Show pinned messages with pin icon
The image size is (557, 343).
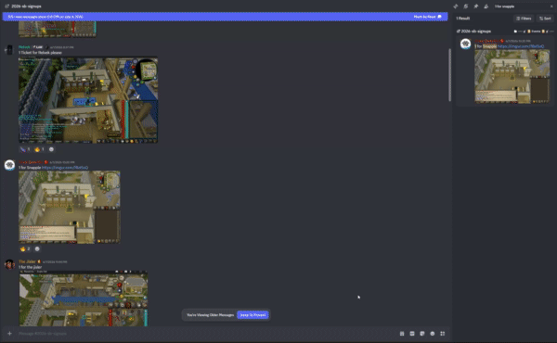coord(476,6)
